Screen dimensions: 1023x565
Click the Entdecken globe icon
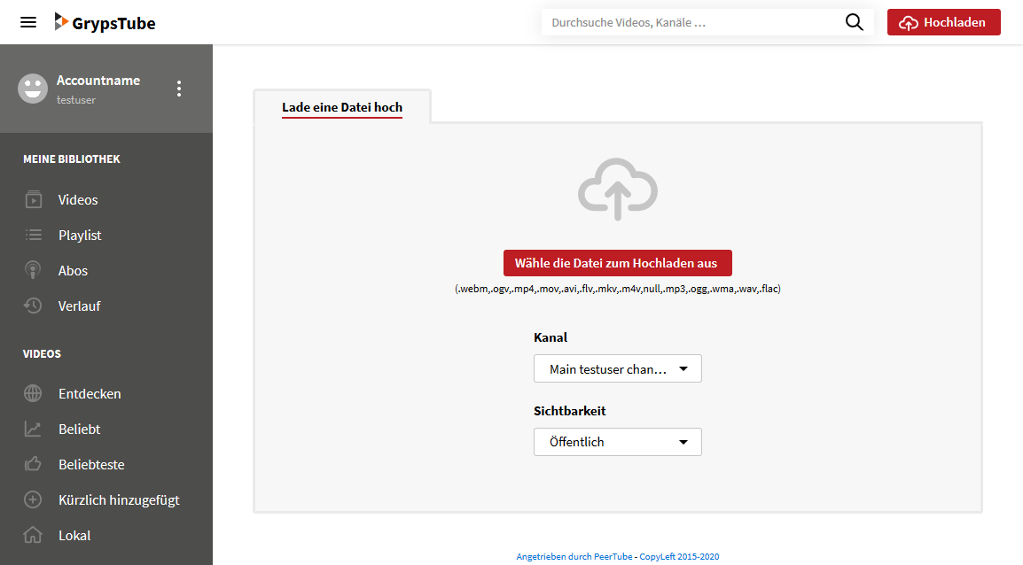click(33, 394)
